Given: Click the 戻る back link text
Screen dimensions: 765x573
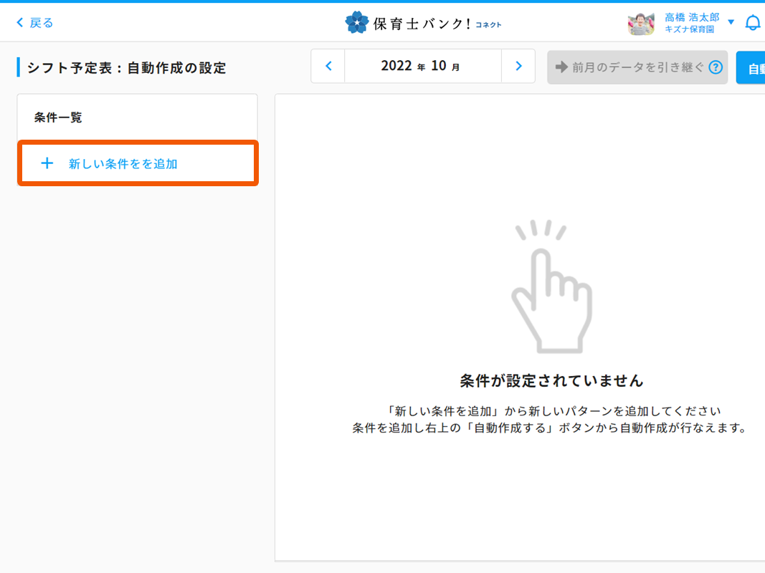Looking at the screenshot, I should pos(42,23).
